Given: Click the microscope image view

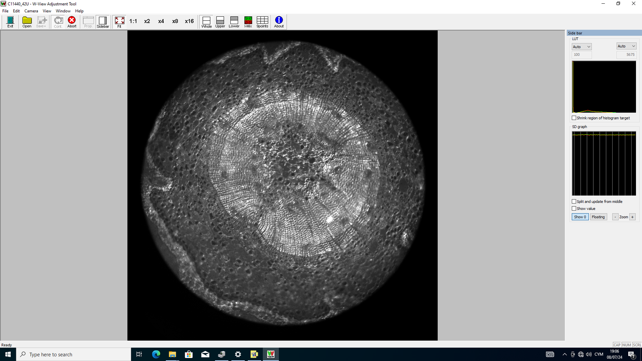Looking at the screenshot, I should [282, 185].
